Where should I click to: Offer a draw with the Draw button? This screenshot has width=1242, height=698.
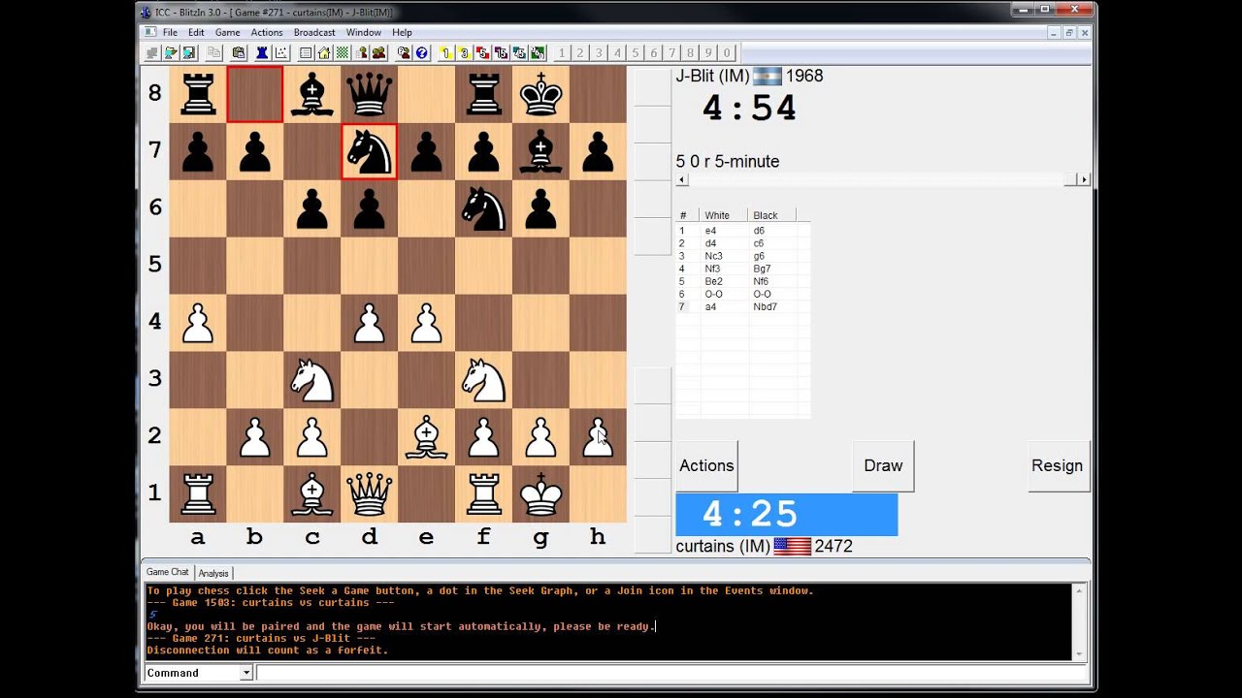coord(883,465)
